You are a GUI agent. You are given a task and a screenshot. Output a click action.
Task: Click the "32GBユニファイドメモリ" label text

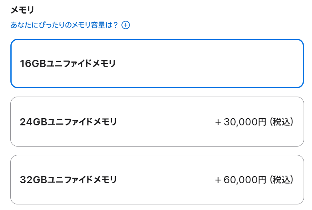tap(68, 180)
